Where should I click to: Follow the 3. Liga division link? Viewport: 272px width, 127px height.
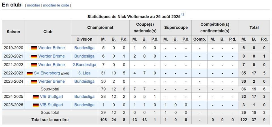(x=84, y=73)
